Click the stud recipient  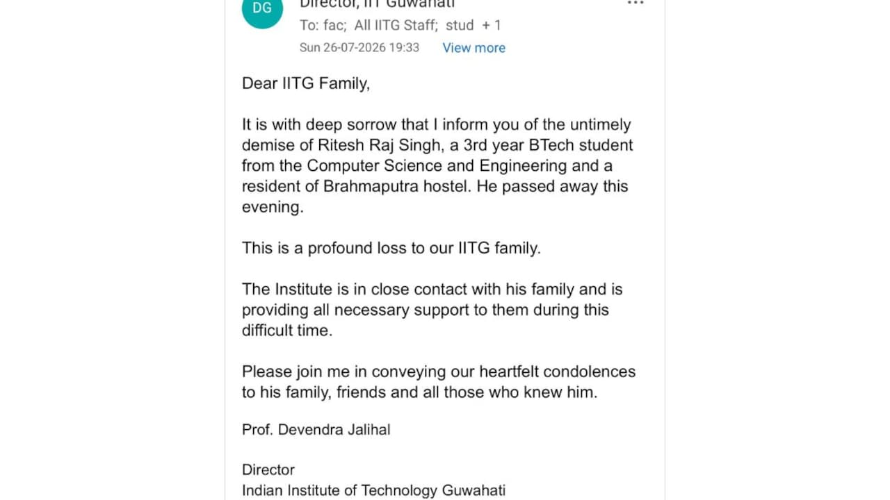pos(460,25)
